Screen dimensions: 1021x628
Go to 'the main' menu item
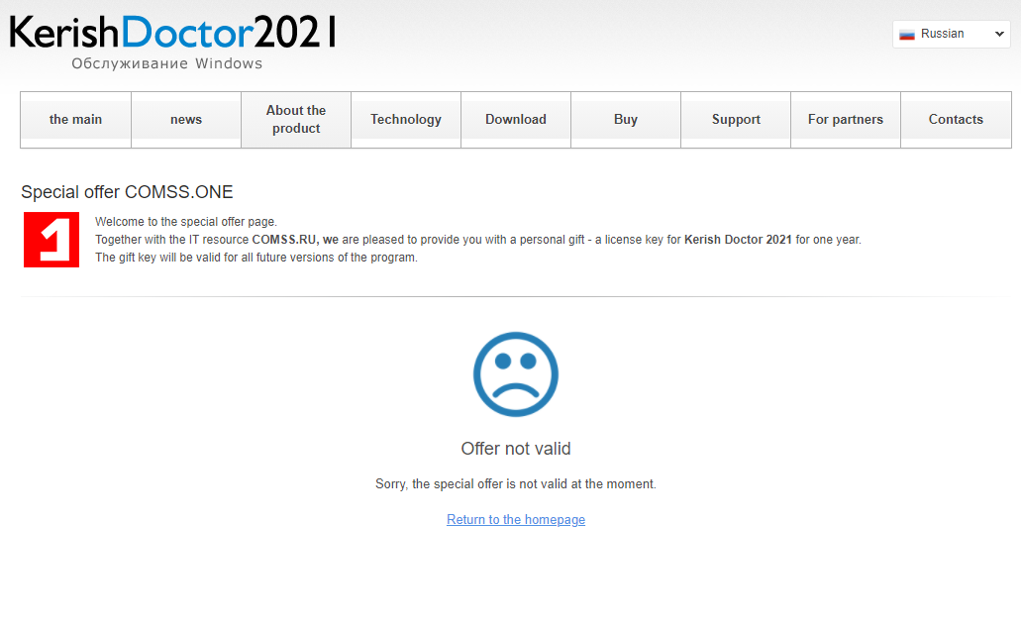point(75,120)
